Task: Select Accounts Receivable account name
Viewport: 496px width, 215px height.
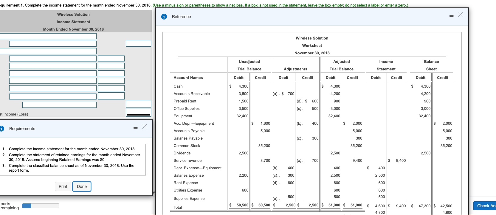Action: (192, 94)
